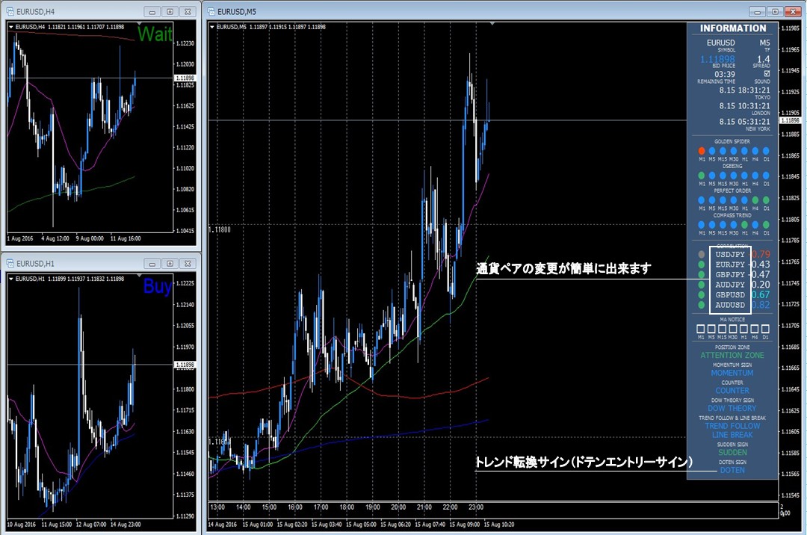Switch chart to the GBPJPY pair
Viewport: 807px width, 535px height.
tap(730, 275)
